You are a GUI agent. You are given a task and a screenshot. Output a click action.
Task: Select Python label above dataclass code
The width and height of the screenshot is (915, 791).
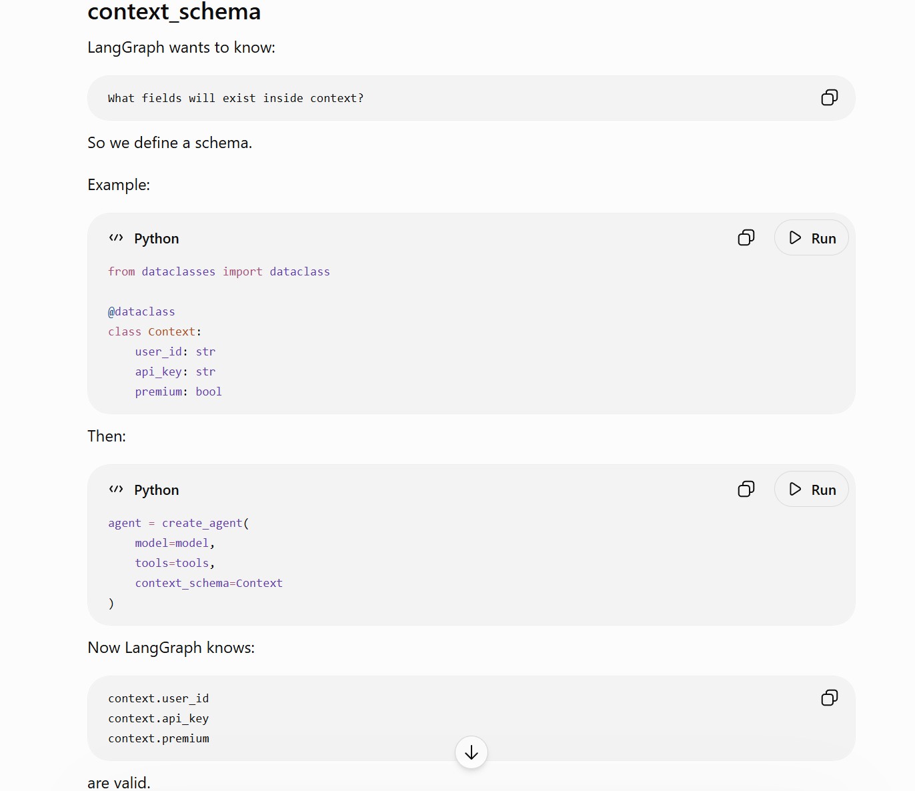[x=156, y=239]
